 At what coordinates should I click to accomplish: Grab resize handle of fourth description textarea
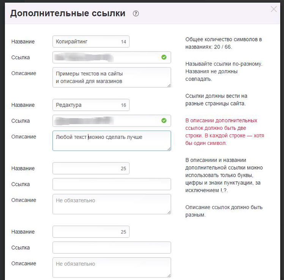pos(169,275)
